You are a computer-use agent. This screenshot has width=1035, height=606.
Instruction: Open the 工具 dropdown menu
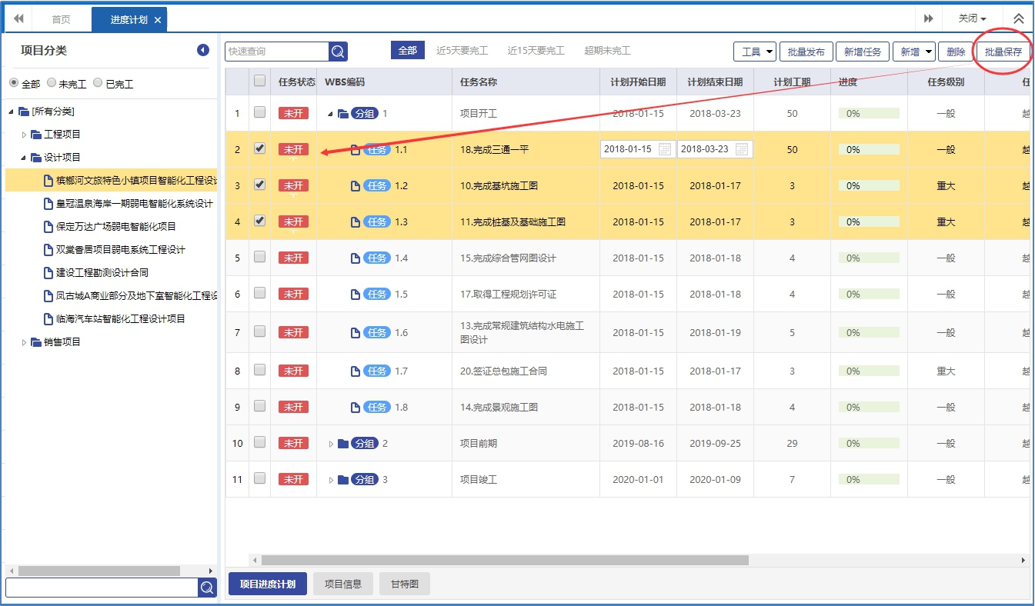click(754, 52)
